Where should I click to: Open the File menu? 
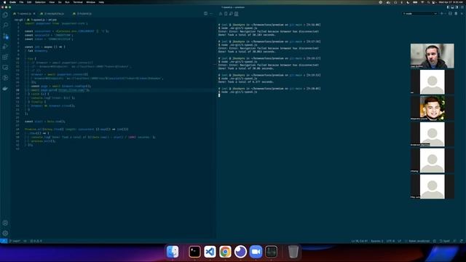tap(21, 2)
